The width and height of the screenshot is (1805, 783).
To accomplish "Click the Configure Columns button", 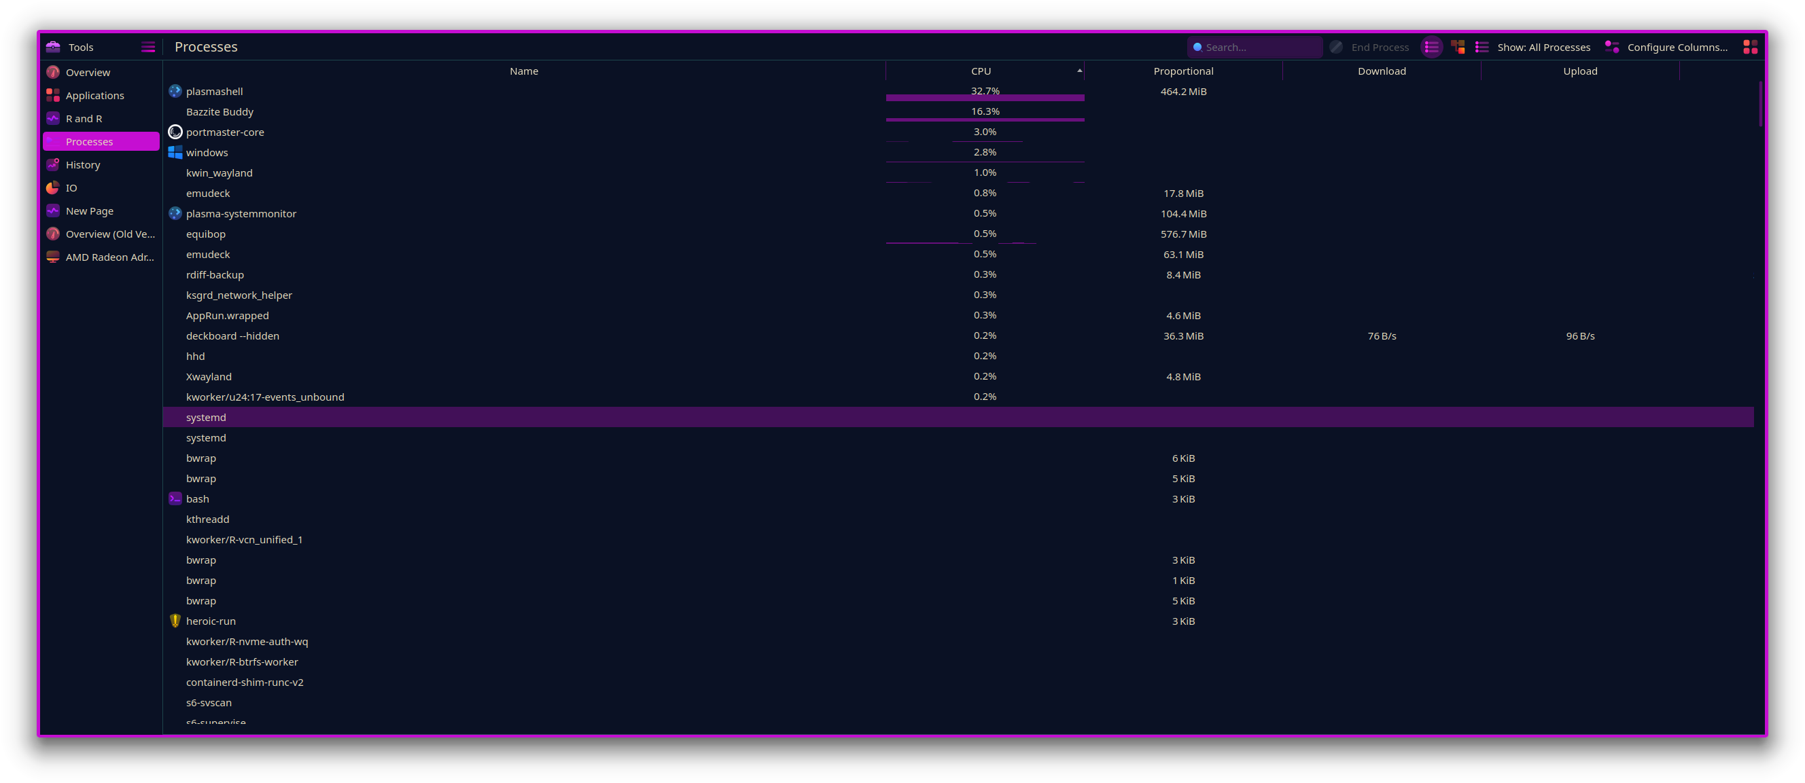I will click(x=1667, y=47).
